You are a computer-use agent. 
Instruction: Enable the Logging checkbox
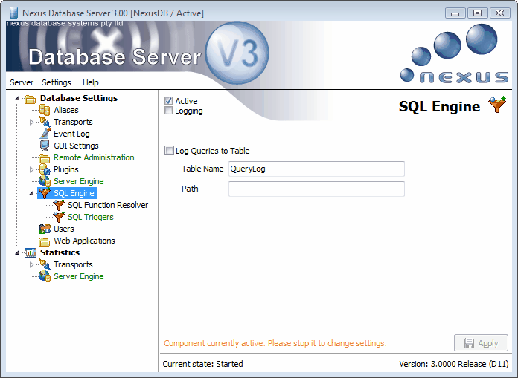(168, 111)
